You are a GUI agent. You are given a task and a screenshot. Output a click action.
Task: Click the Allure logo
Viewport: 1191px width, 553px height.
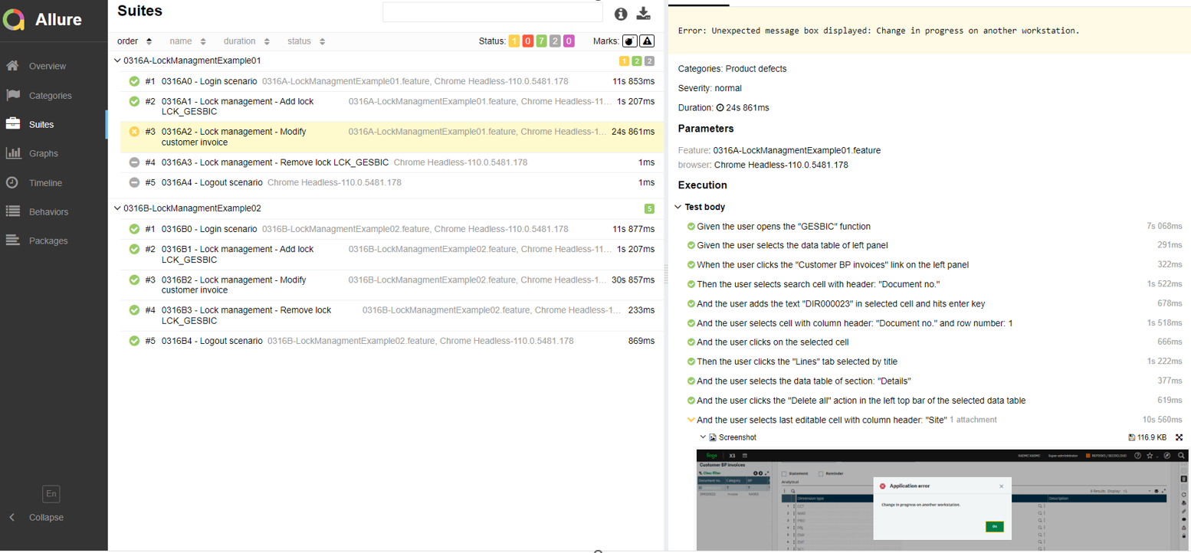(14, 20)
